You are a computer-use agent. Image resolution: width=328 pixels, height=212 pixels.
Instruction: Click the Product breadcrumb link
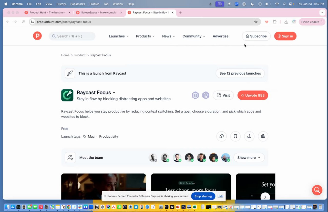click(80, 55)
